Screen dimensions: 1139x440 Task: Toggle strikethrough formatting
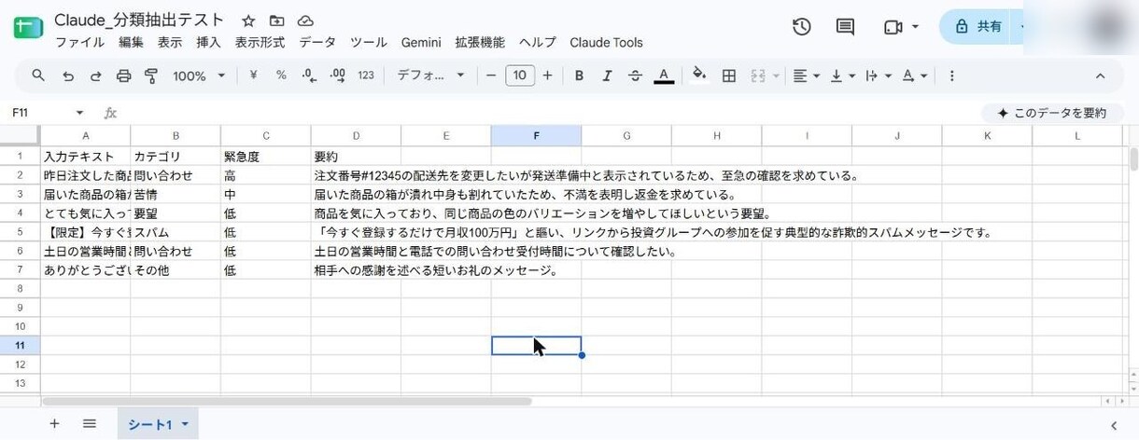coord(635,76)
